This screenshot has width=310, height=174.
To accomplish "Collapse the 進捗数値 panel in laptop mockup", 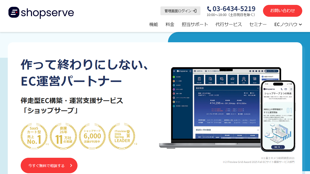I will [x=258, y=88].
